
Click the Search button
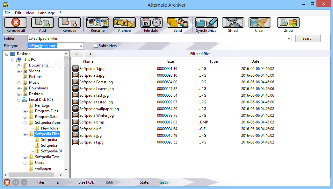pyautogui.click(x=308, y=38)
